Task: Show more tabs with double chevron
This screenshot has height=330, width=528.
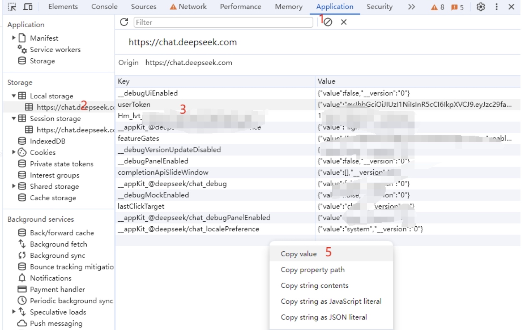Action: coord(411,7)
